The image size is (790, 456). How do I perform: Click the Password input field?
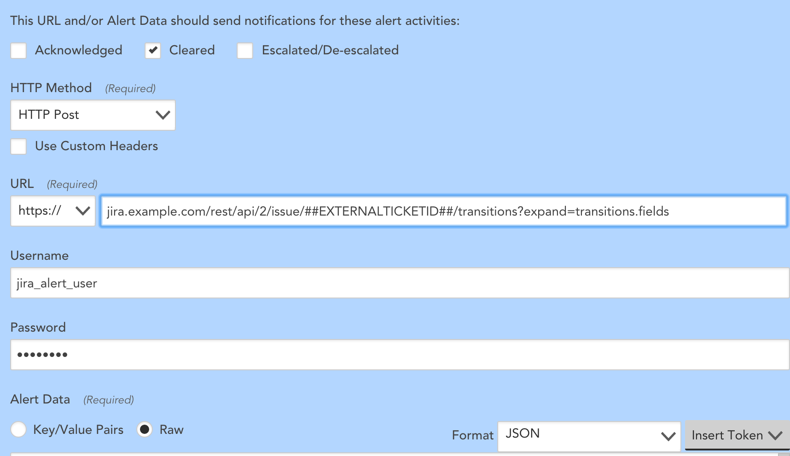(x=400, y=355)
